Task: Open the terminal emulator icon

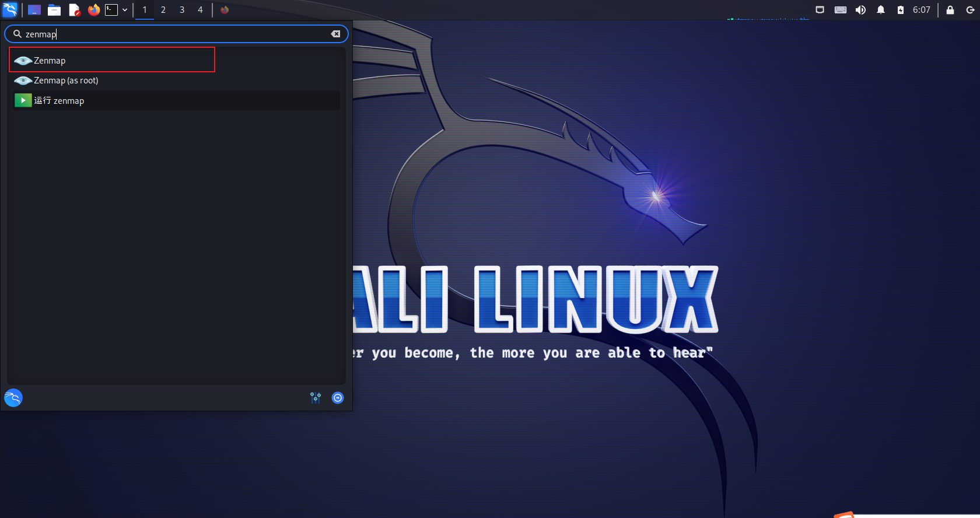Action: 111,10
